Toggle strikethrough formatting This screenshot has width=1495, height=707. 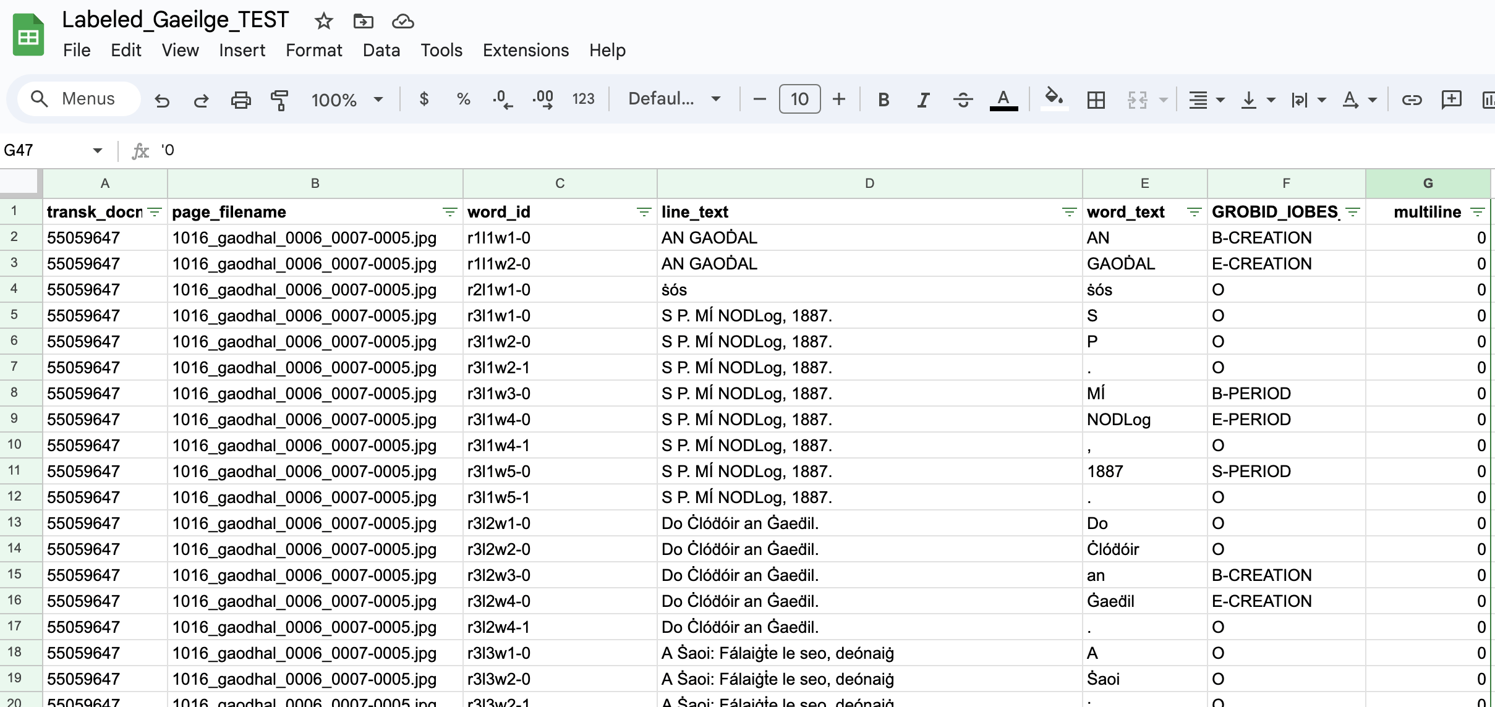point(963,99)
